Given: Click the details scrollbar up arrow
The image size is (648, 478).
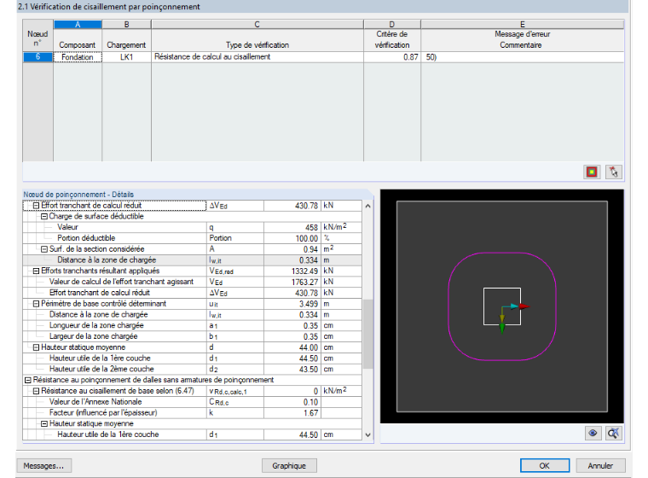Looking at the screenshot, I should [x=367, y=206].
